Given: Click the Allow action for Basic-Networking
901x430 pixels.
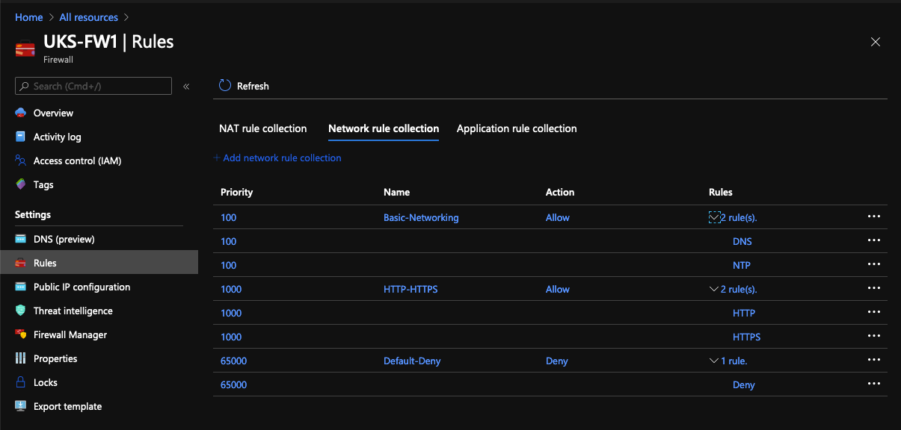Looking at the screenshot, I should (x=558, y=217).
